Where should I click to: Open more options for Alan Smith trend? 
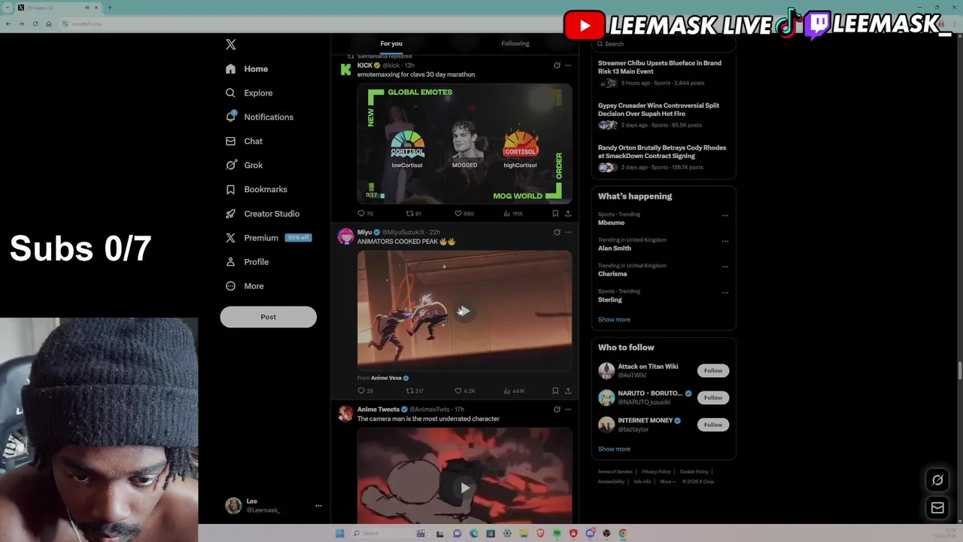coord(725,241)
